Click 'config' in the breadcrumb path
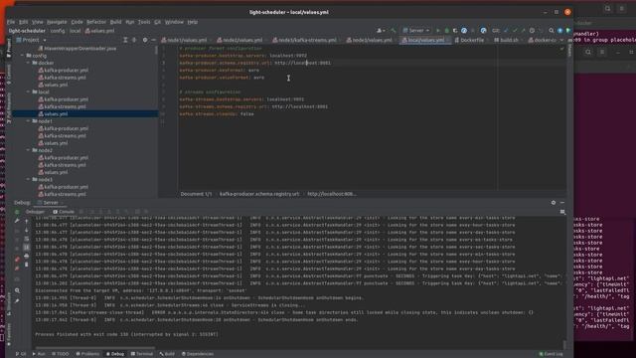The image size is (636, 358). click(x=58, y=31)
